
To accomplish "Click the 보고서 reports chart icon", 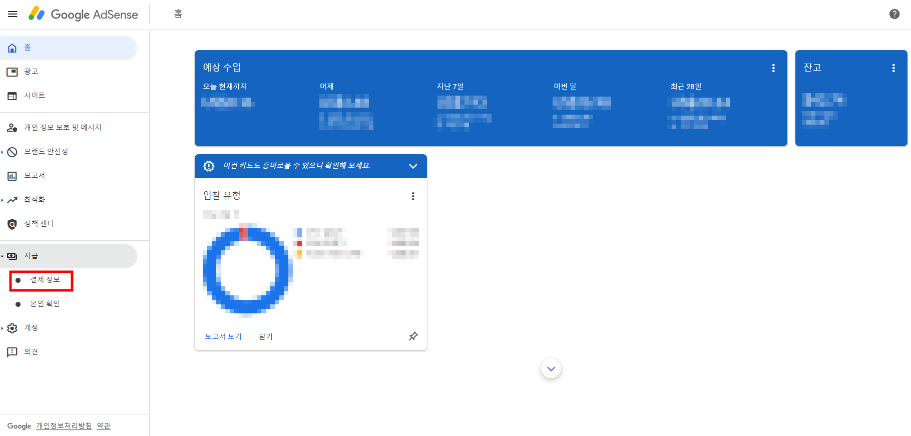I will pos(12,176).
